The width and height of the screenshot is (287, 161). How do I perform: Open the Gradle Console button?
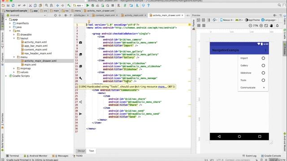click(271, 156)
